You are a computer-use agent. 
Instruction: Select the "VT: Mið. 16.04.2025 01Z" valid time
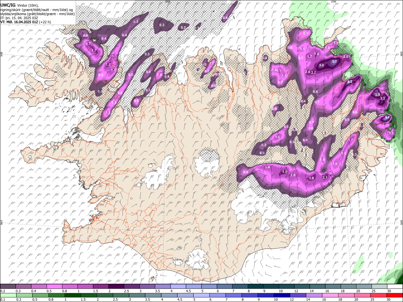19,22
